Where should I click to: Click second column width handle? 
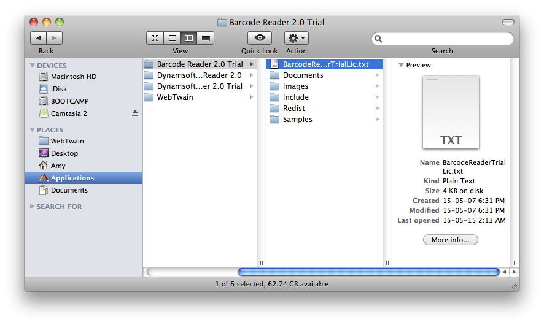point(387,262)
